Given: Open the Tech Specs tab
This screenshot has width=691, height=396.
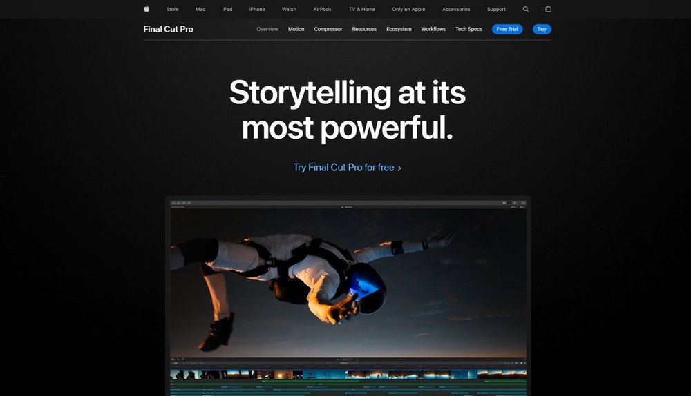Looking at the screenshot, I should point(468,29).
